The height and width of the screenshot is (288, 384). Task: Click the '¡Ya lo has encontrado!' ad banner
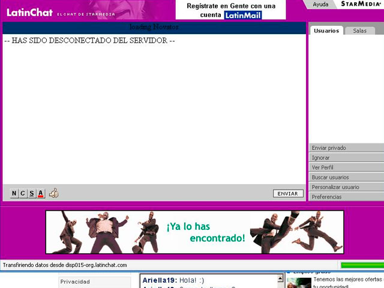[x=194, y=232]
